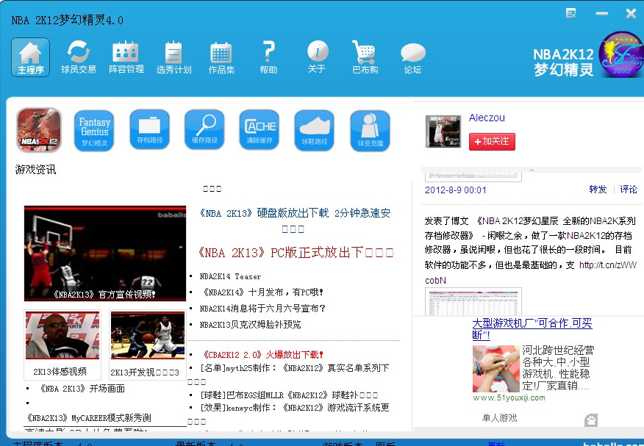
Task: Open NBA2K13贝克汉姆脸补预览 item
Action: (250, 325)
